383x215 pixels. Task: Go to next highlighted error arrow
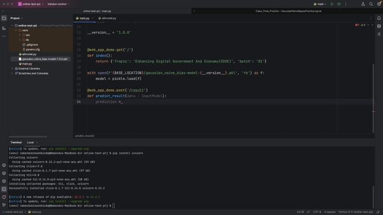coord(372,25)
